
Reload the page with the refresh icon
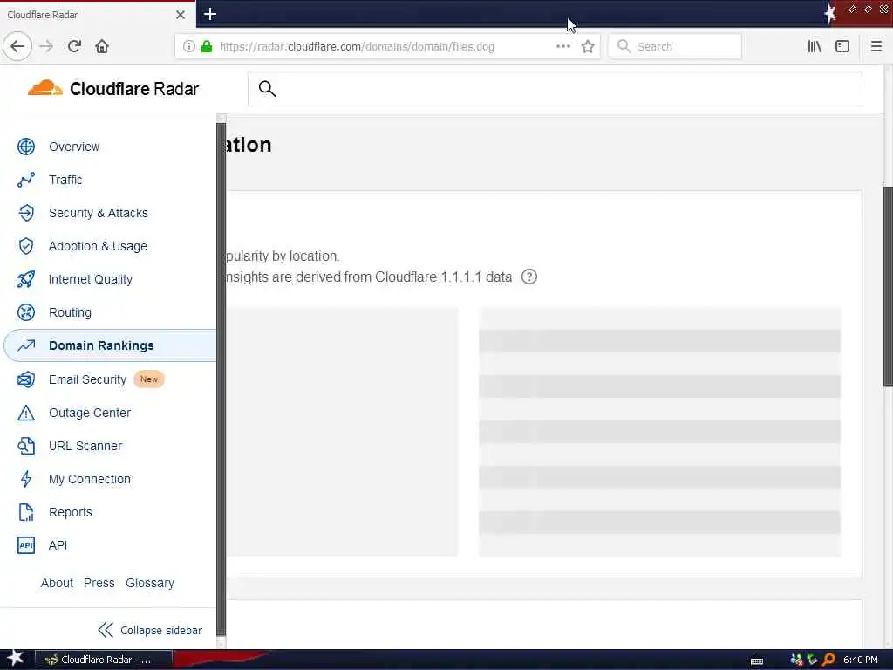click(74, 47)
